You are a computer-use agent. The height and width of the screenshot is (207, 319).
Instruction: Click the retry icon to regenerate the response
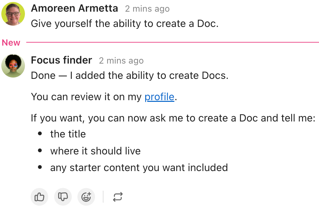pos(118,197)
